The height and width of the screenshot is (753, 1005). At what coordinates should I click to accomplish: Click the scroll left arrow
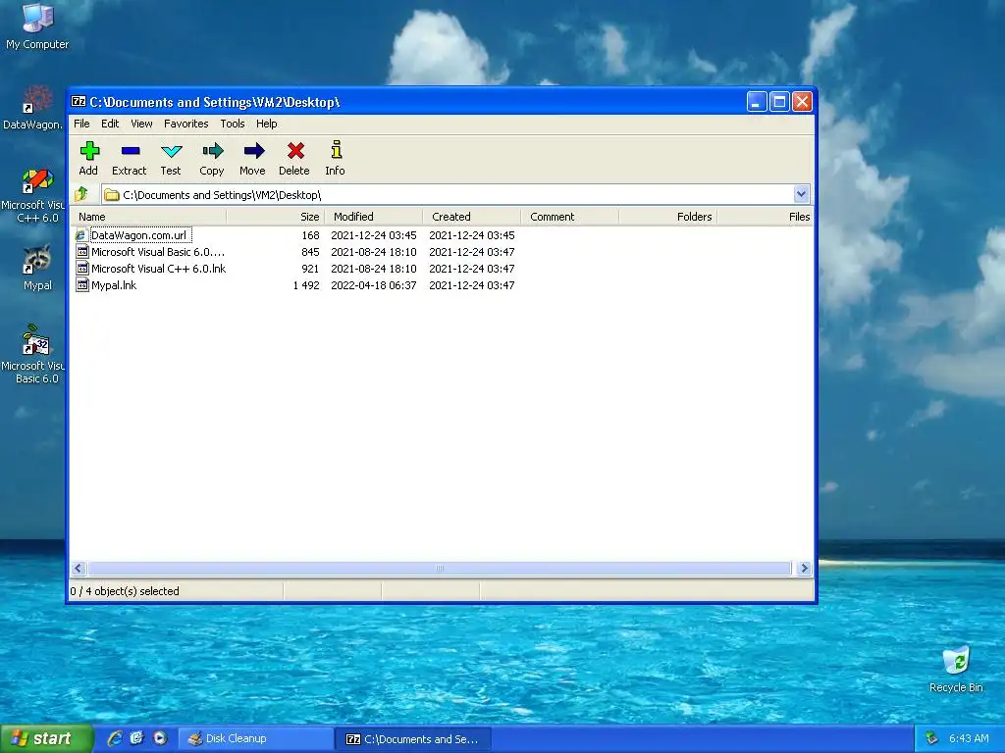(x=79, y=568)
